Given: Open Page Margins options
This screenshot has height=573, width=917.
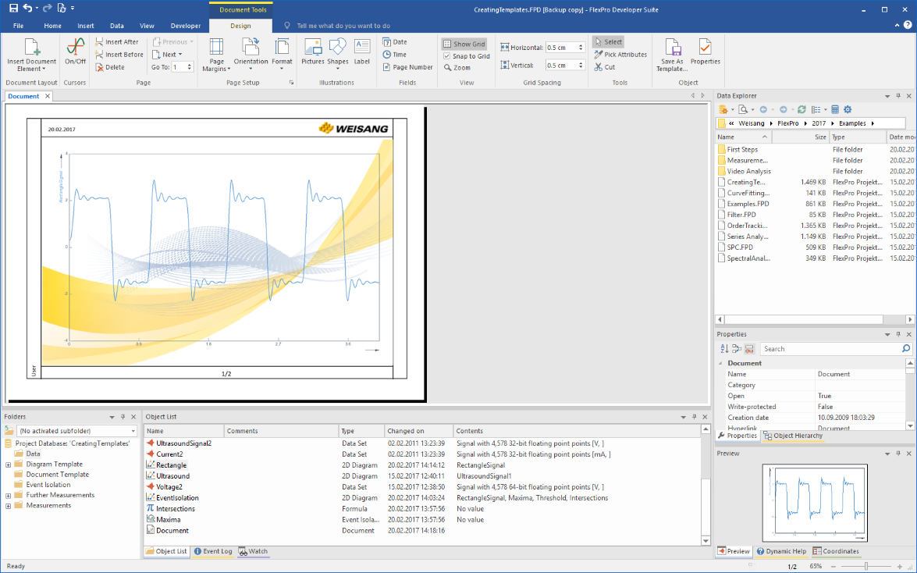Looking at the screenshot, I should pyautogui.click(x=216, y=48).
